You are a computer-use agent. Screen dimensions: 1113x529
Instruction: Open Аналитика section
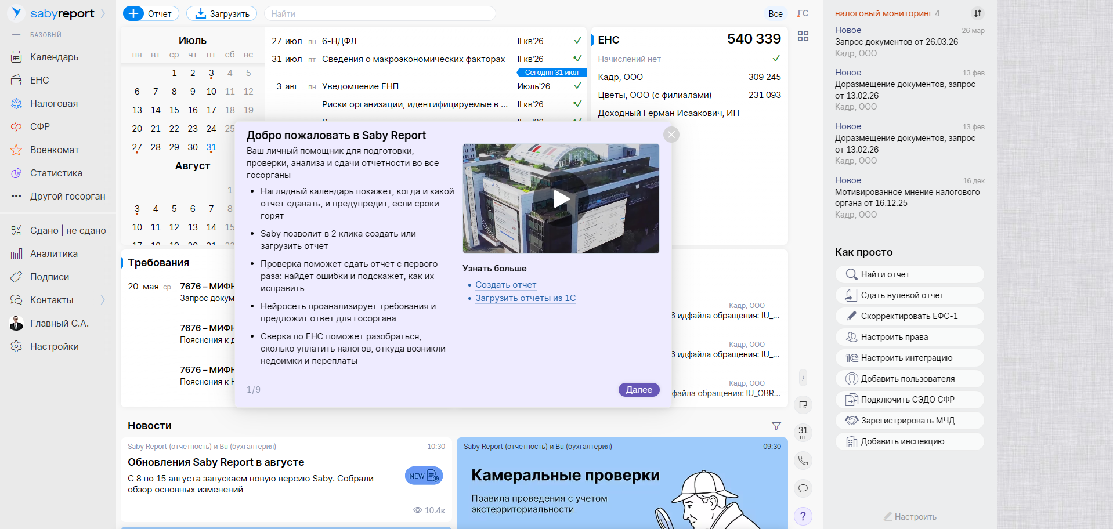tap(54, 253)
